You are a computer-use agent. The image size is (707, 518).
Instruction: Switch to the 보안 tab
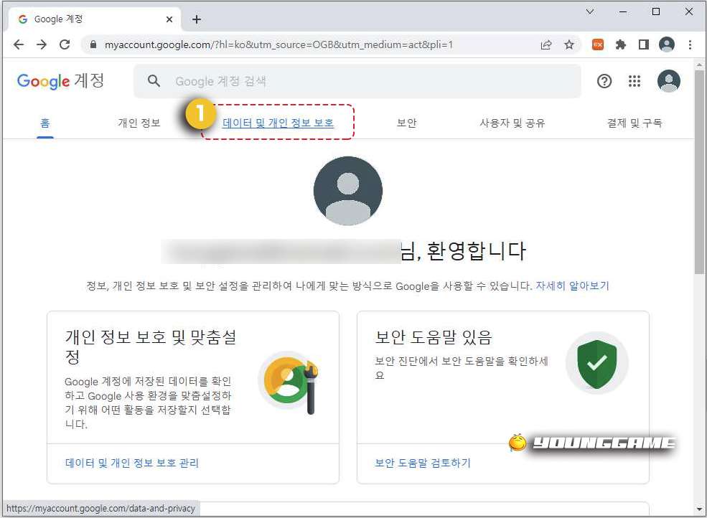(406, 123)
